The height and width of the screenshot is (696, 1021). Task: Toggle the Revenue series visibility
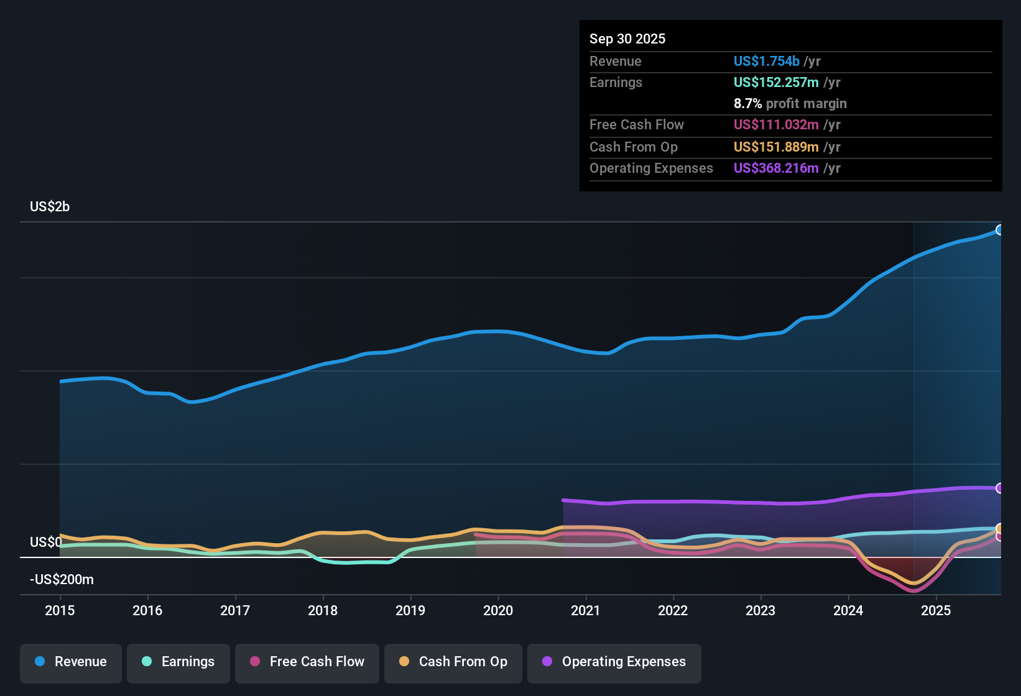[x=70, y=662]
